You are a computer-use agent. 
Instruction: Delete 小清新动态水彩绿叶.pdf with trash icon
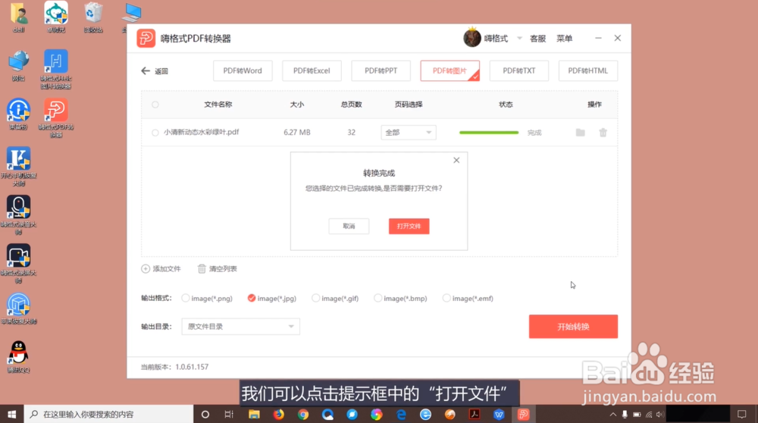pos(603,133)
